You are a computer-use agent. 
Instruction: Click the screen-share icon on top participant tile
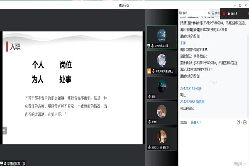pos(149,45)
